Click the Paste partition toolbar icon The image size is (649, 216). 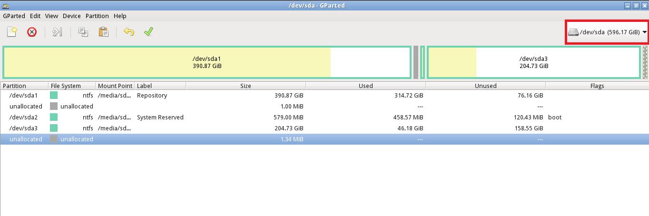(x=103, y=32)
